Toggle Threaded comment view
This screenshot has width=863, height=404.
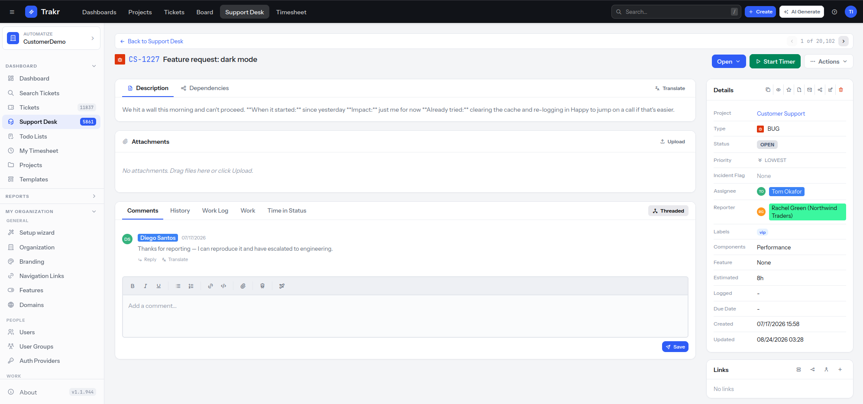coord(668,211)
